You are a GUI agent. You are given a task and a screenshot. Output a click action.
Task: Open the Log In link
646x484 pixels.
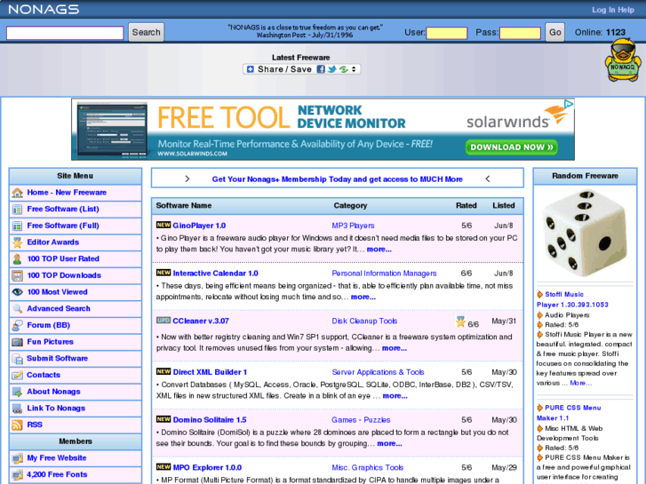tap(603, 10)
